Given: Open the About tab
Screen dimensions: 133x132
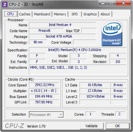Looking at the screenshot, I should coord(105,14).
